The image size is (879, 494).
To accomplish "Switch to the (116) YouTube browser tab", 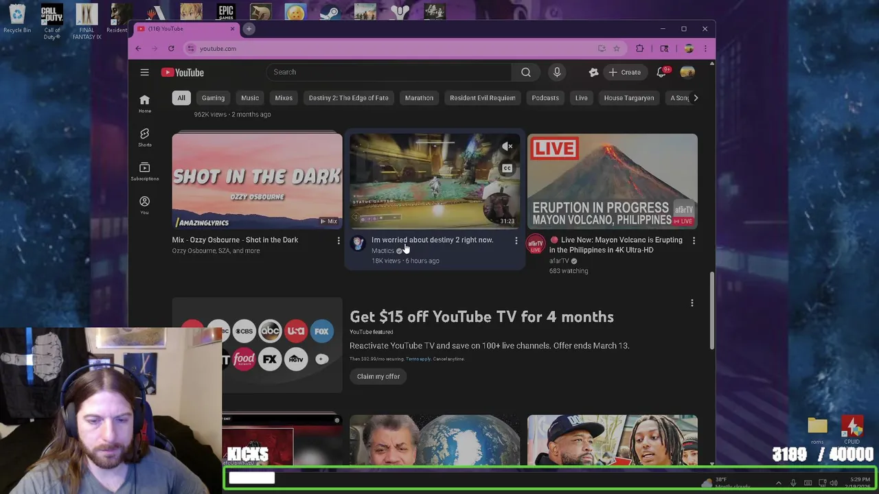I will point(185,29).
